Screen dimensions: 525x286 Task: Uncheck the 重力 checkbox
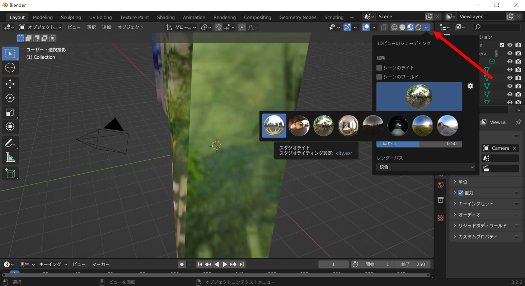[461, 193]
